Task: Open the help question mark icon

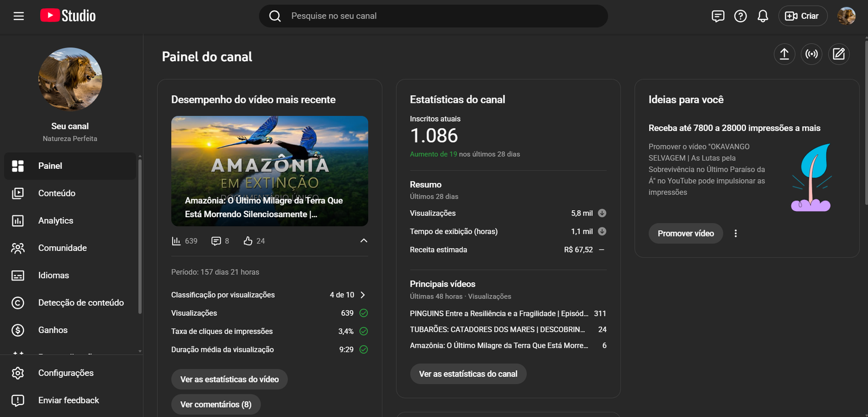Action: coord(741,16)
